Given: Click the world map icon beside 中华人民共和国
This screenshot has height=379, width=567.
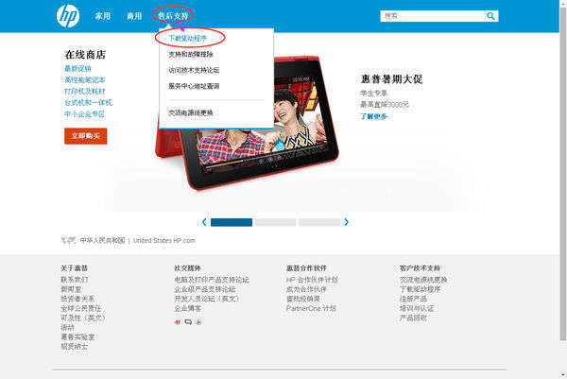Looking at the screenshot, I should [68, 240].
